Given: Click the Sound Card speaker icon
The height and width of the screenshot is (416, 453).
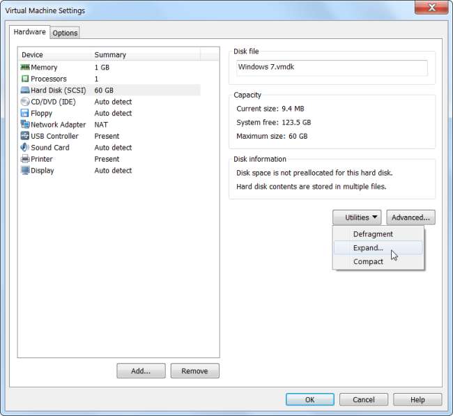Looking at the screenshot, I should (x=25, y=147).
